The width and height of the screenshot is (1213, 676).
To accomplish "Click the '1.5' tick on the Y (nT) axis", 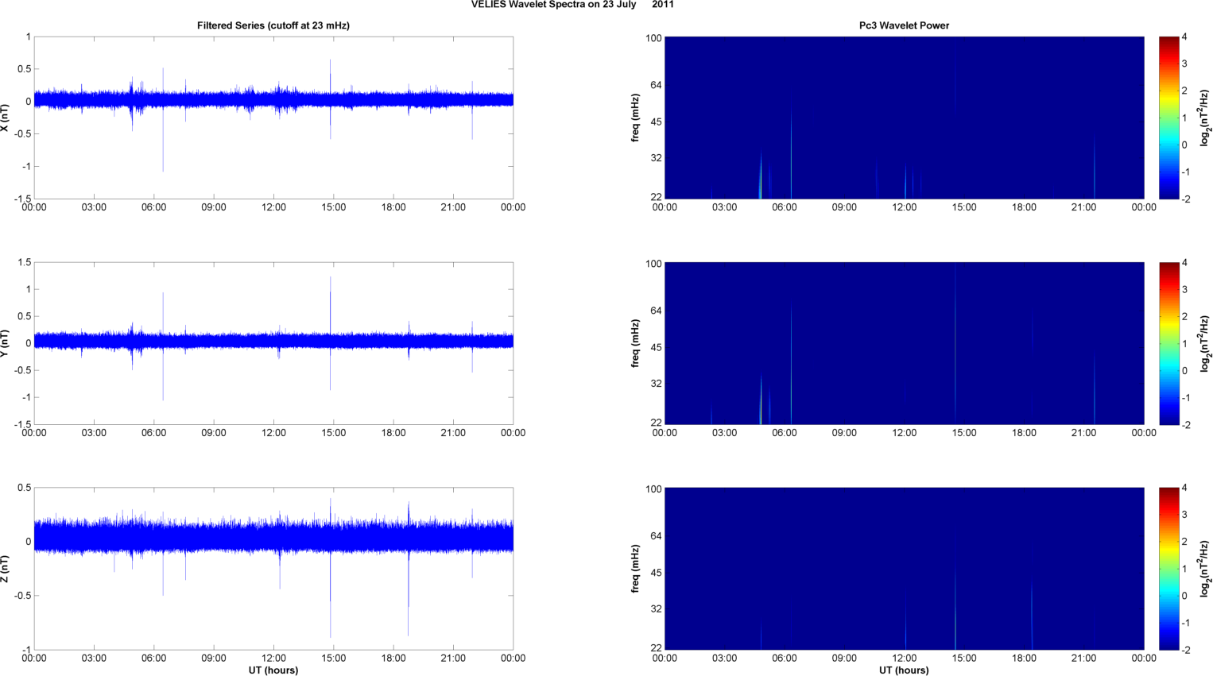I will pos(24,262).
